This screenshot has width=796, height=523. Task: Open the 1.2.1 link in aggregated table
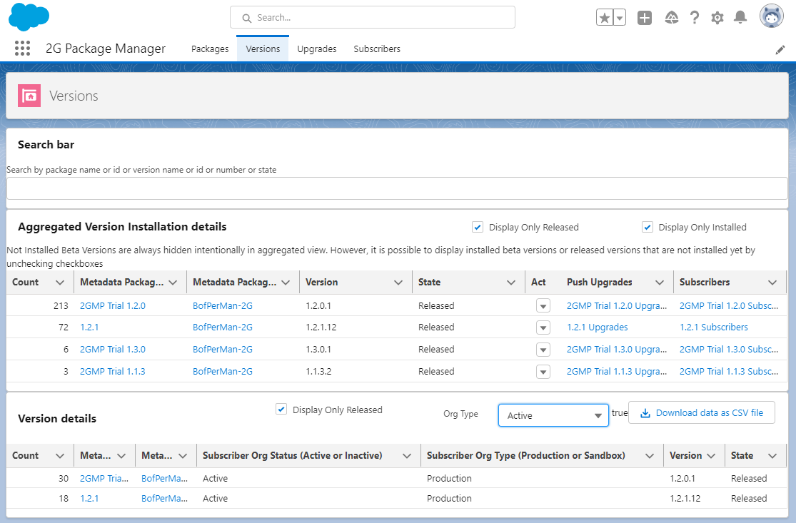89,327
